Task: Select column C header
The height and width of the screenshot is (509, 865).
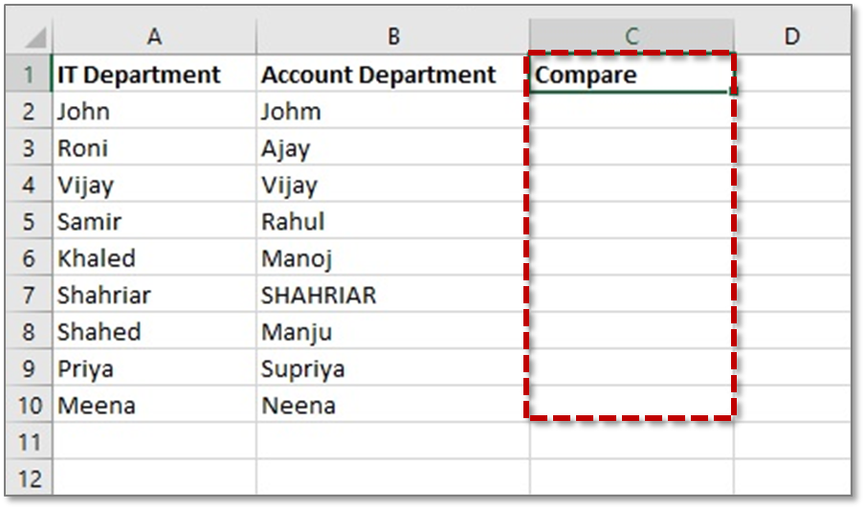Action: (x=632, y=36)
